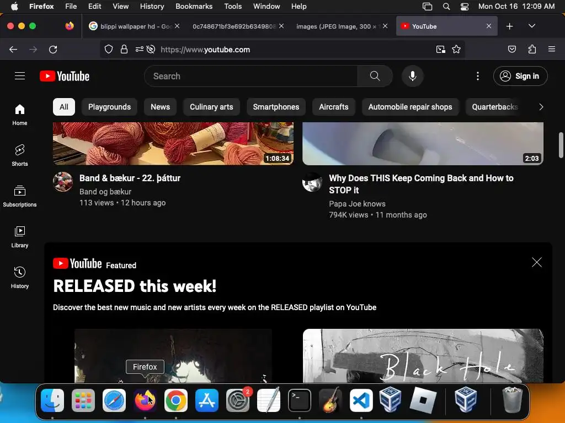Open App Store from the Dock
Image resolution: width=565 pixels, height=423 pixels.
click(x=207, y=400)
